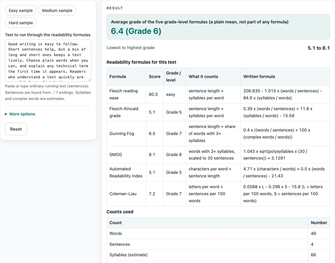The image size is (335, 263).
Task: Click the 'Text to run through the readability formulas' label
Action: click(48, 35)
